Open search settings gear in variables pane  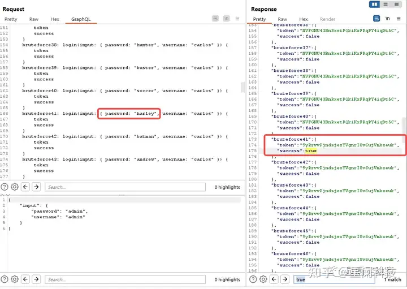click(15, 279)
